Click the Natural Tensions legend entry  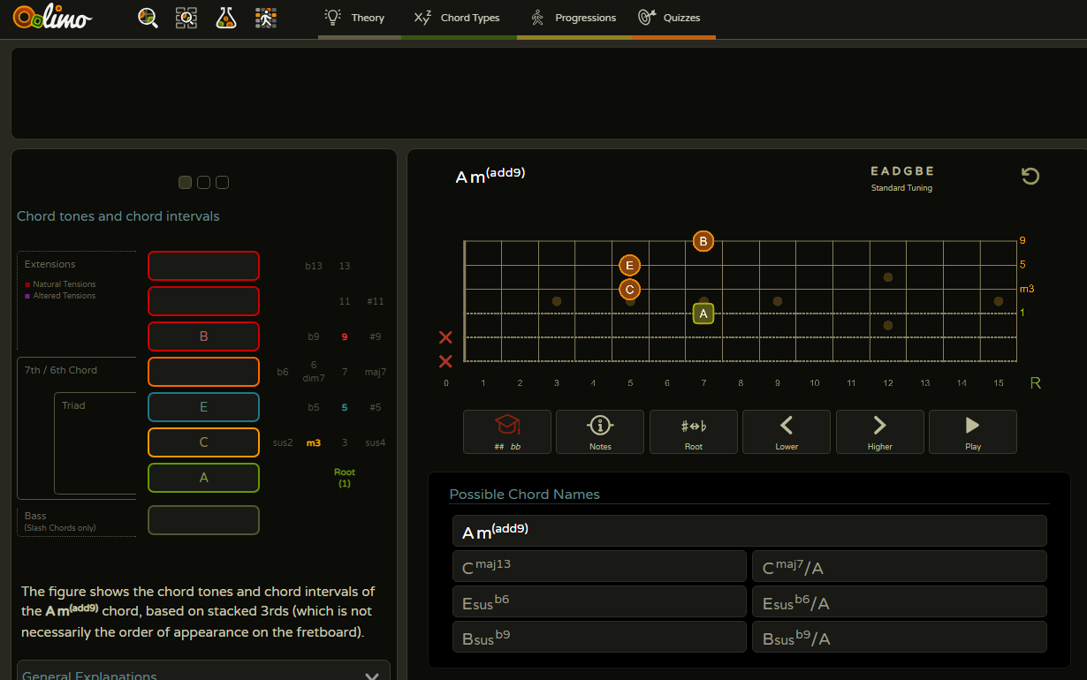(x=60, y=284)
